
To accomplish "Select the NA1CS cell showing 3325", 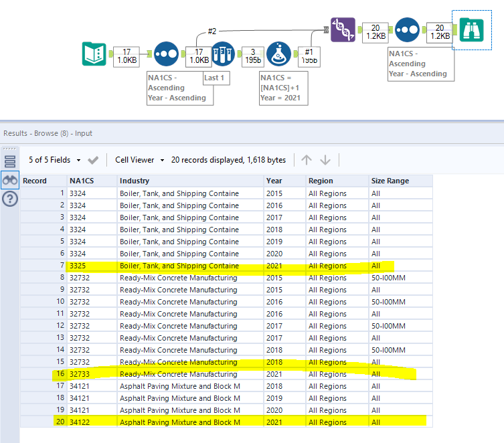I will (x=77, y=266).
